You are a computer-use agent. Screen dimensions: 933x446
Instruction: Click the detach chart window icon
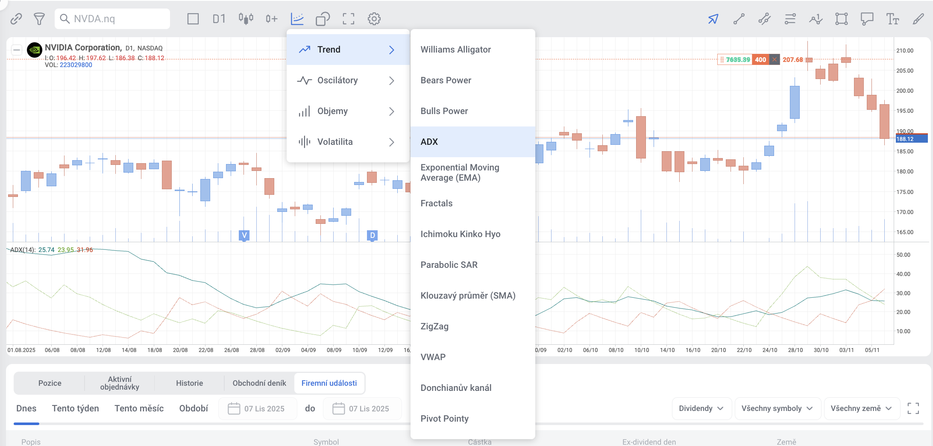click(323, 19)
